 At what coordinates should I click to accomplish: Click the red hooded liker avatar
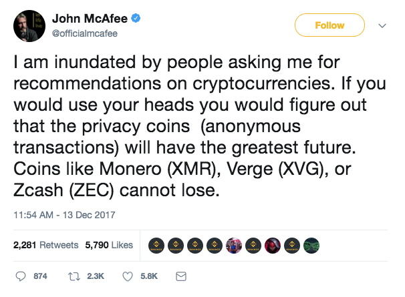[273, 246]
